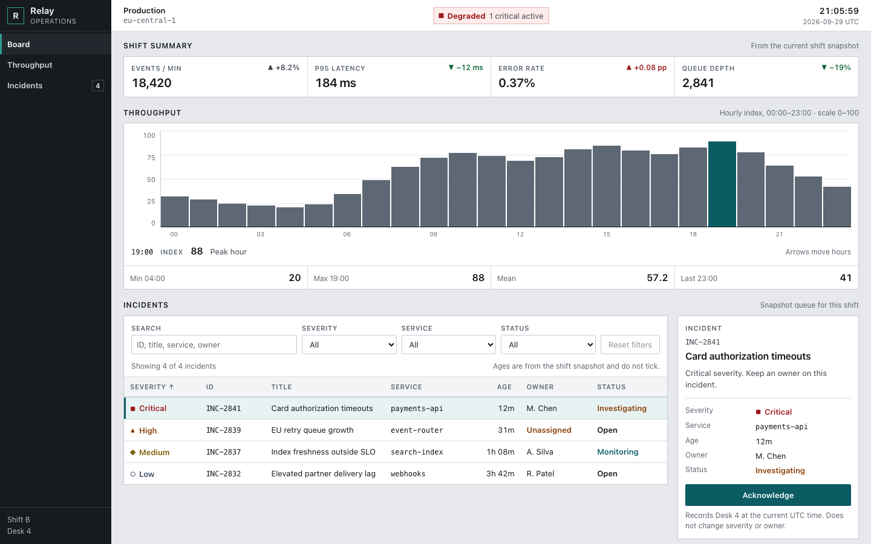Click the Age column header
871x544 pixels.
click(504, 387)
